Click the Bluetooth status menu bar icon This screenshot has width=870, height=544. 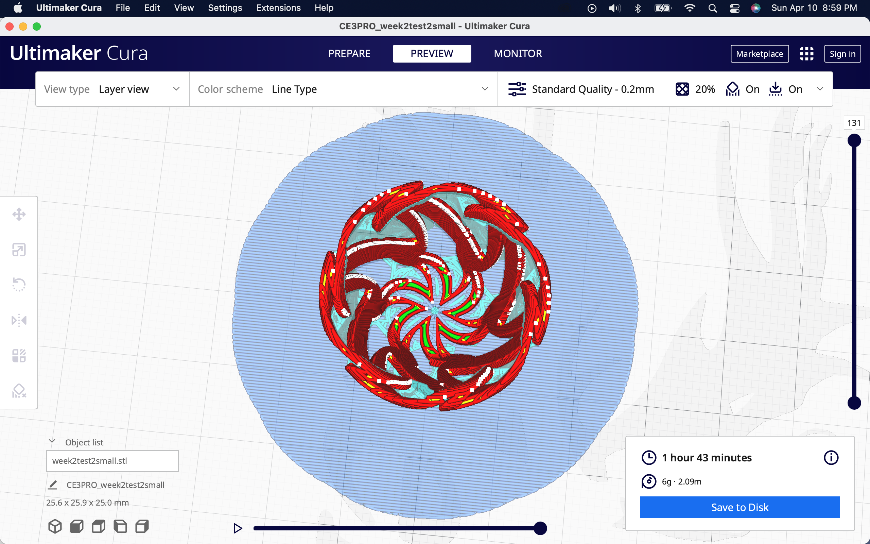click(x=638, y=8)
